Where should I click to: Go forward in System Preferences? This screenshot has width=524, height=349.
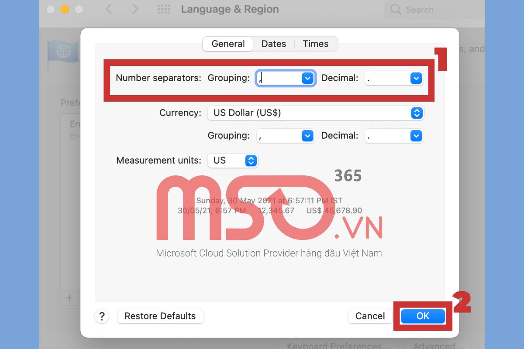pos(135,9)
